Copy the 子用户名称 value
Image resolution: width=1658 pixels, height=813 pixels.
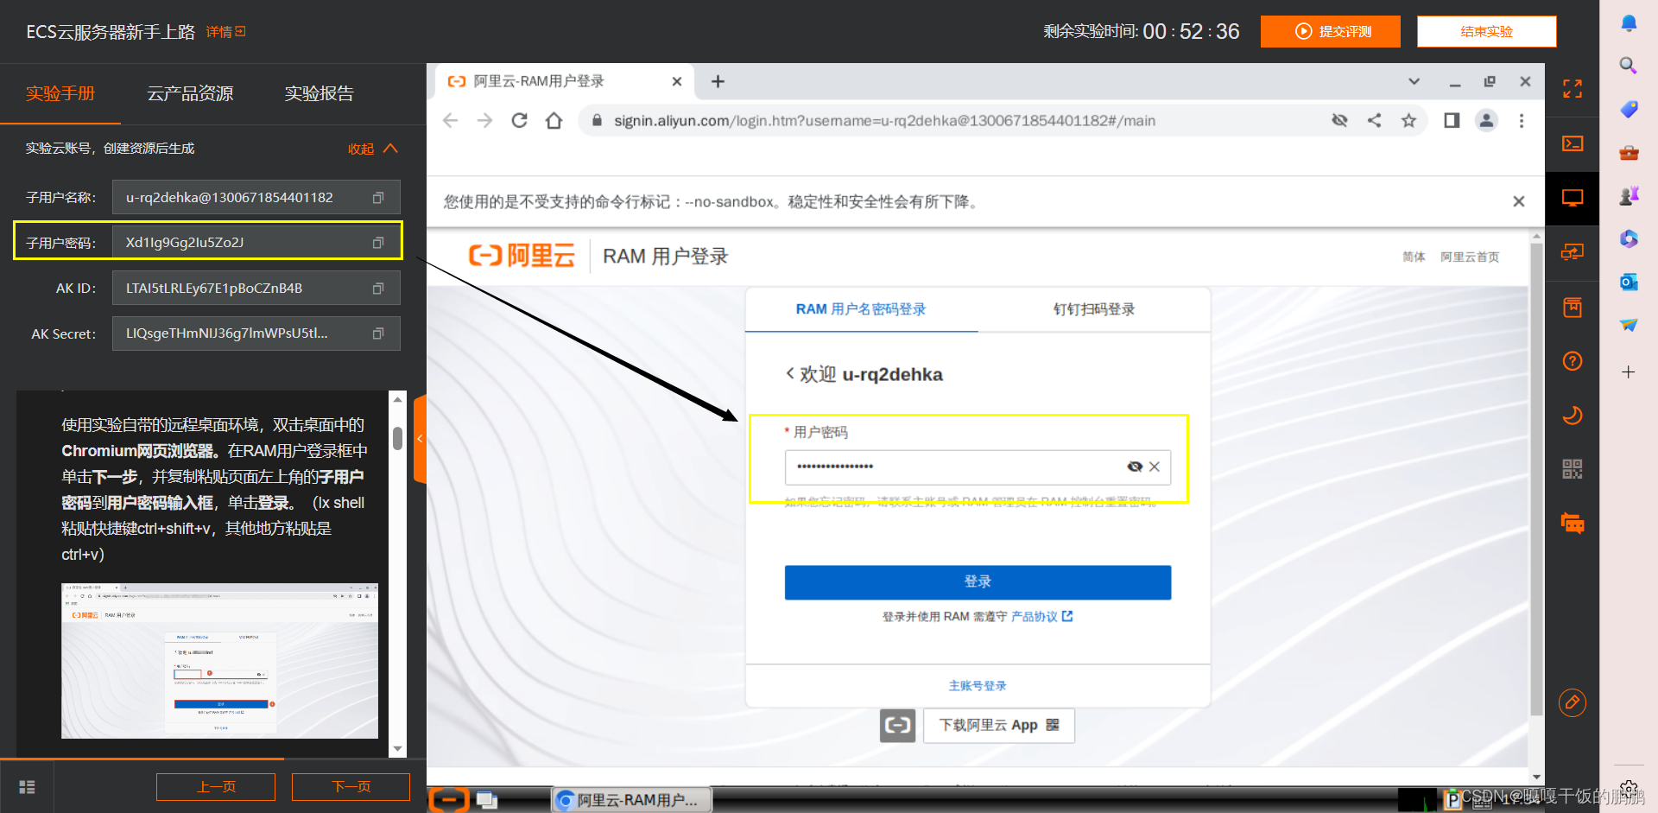pyautogui.click(x=377, y=198)
